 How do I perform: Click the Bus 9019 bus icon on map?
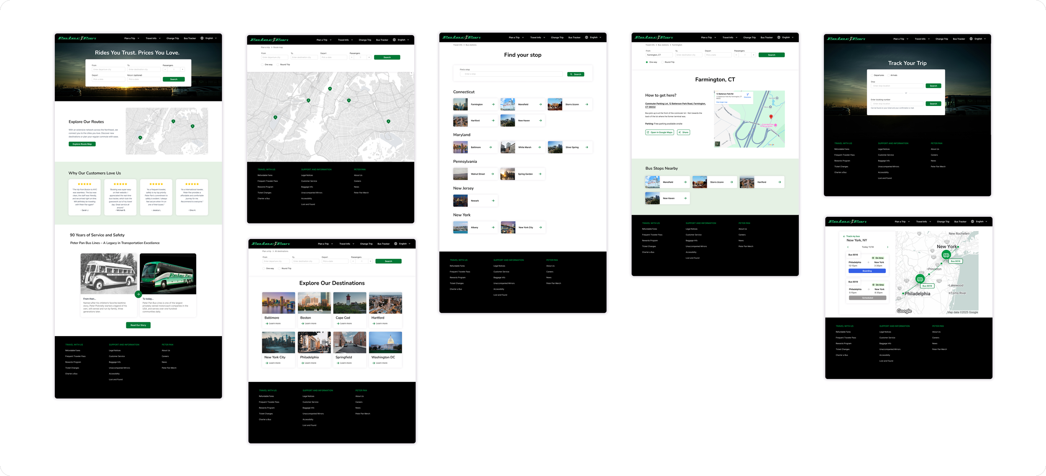tap(920, 279)
